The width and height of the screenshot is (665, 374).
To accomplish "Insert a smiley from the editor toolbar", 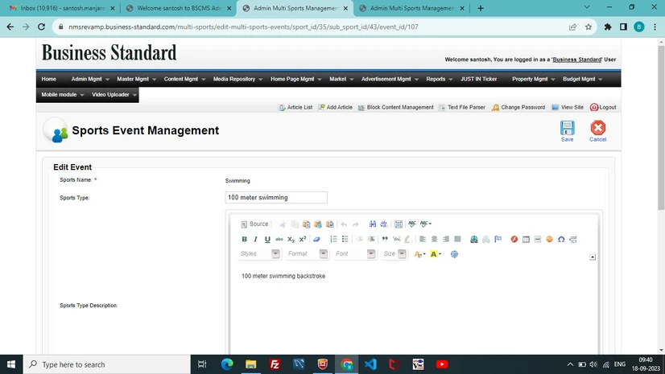I will tap(549, 239).
